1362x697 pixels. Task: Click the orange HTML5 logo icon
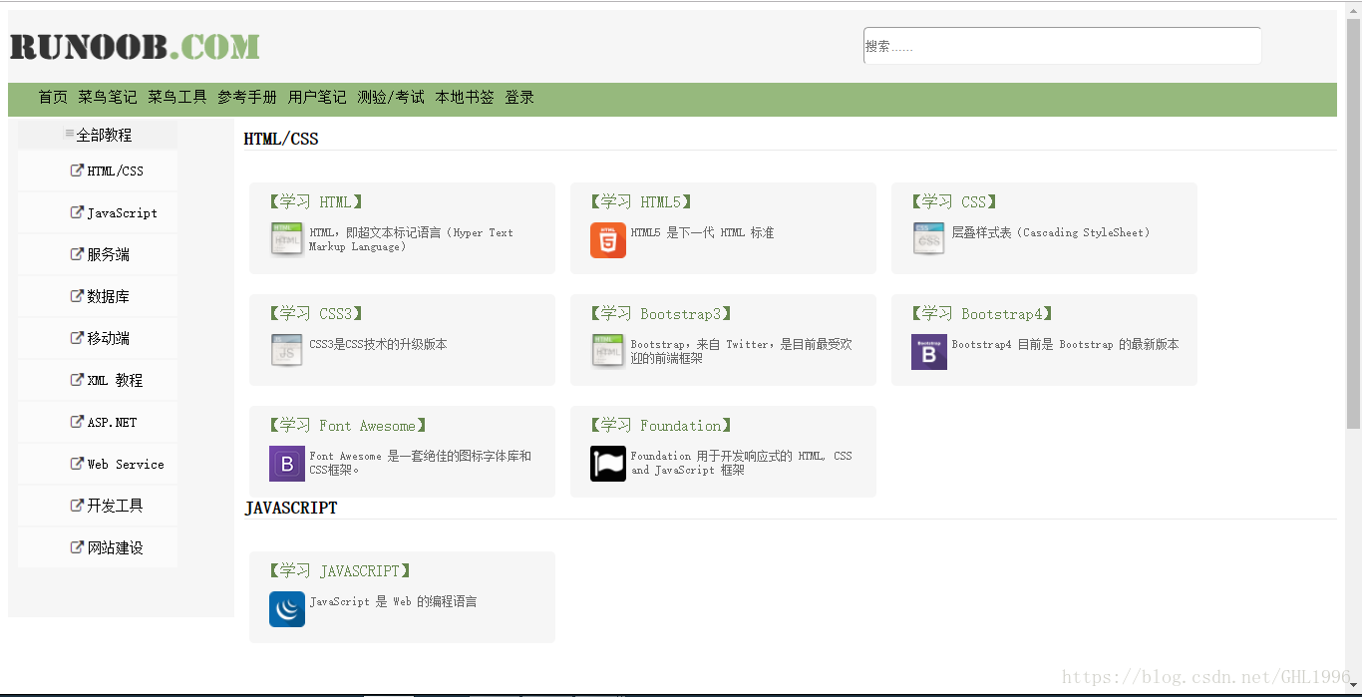pos(608,240)
